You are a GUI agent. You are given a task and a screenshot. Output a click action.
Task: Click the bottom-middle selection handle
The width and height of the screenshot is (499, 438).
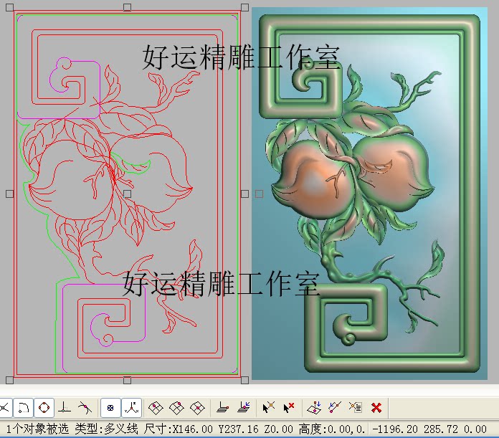[128, 380]
